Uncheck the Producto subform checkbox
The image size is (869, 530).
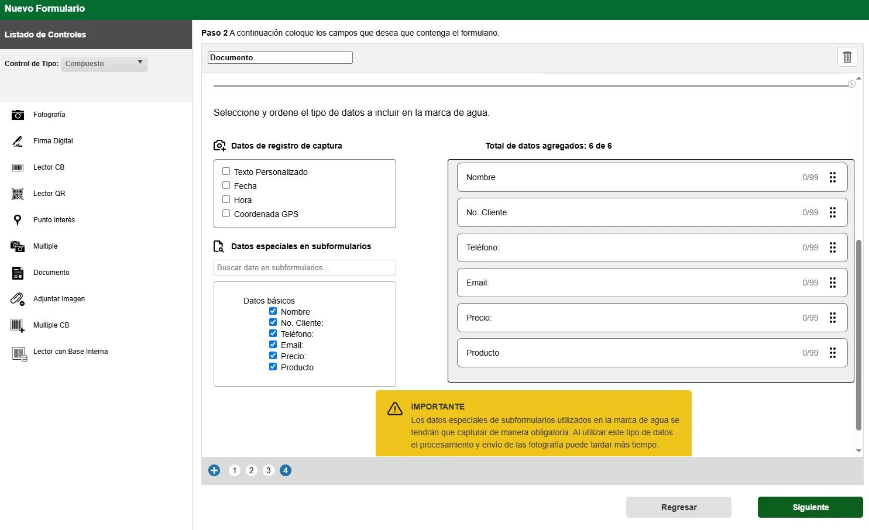273,367
